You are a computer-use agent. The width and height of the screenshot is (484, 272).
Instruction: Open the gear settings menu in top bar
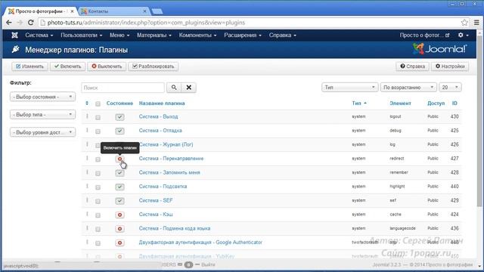click(x=463, y=36)
